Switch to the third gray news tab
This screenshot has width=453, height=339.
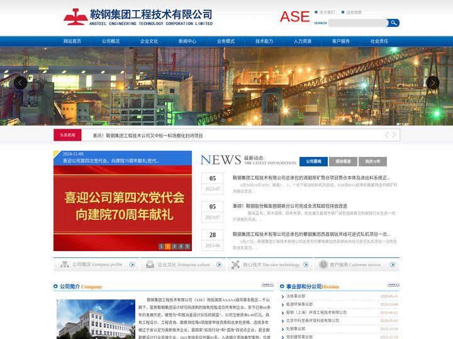tap(372, 161)
